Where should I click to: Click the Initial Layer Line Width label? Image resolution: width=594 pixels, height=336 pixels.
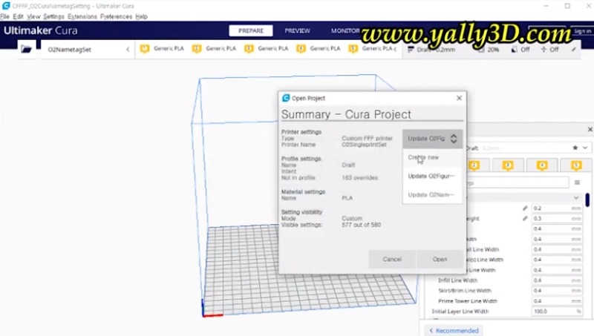click(460, 312)
